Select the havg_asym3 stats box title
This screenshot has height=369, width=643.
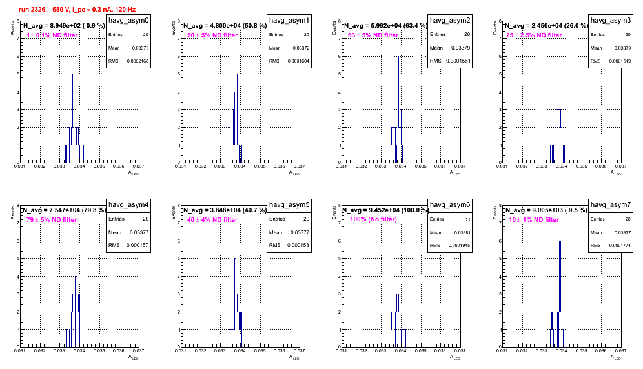[611, 21]
